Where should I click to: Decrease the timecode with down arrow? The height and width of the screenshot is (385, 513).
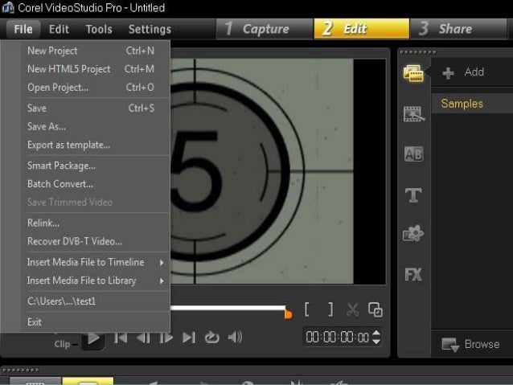(376, 341)
